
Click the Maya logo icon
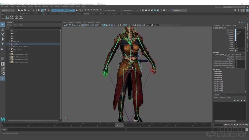coord(3,119)
